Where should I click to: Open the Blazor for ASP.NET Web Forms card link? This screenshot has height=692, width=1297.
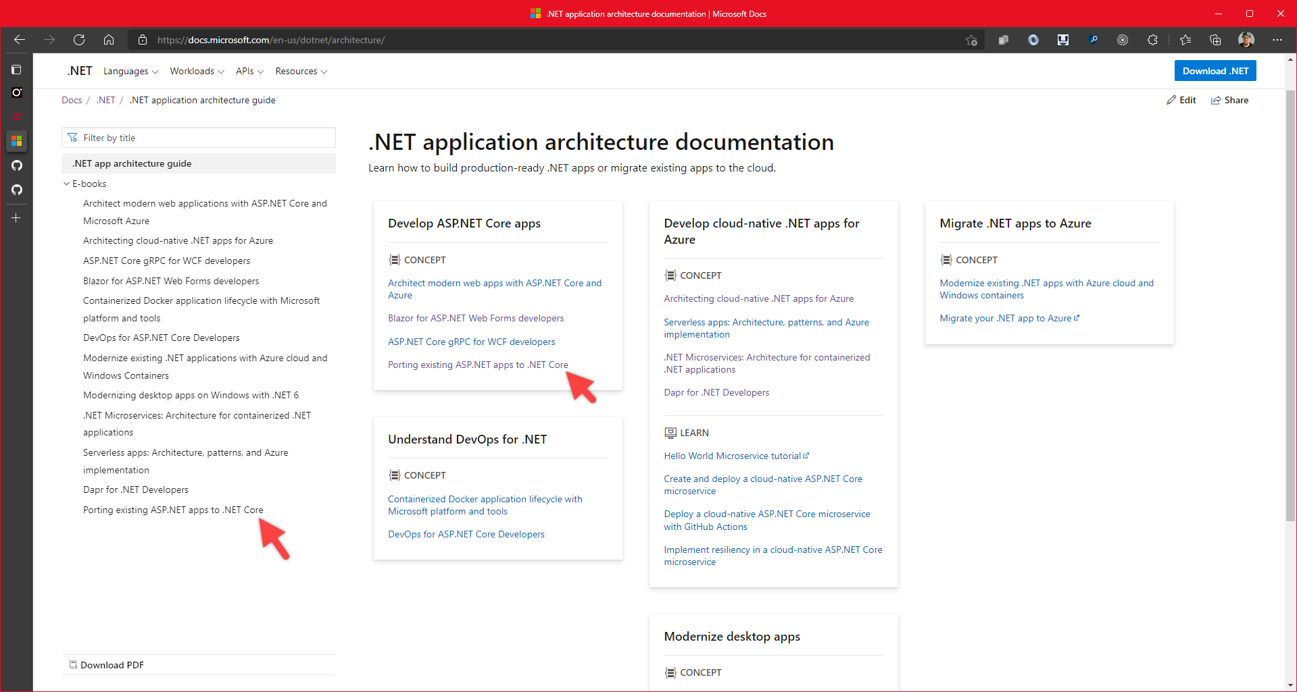[x=476, y=318]
